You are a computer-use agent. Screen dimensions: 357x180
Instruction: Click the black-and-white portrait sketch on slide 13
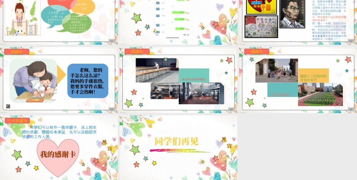tap(292, 14)
